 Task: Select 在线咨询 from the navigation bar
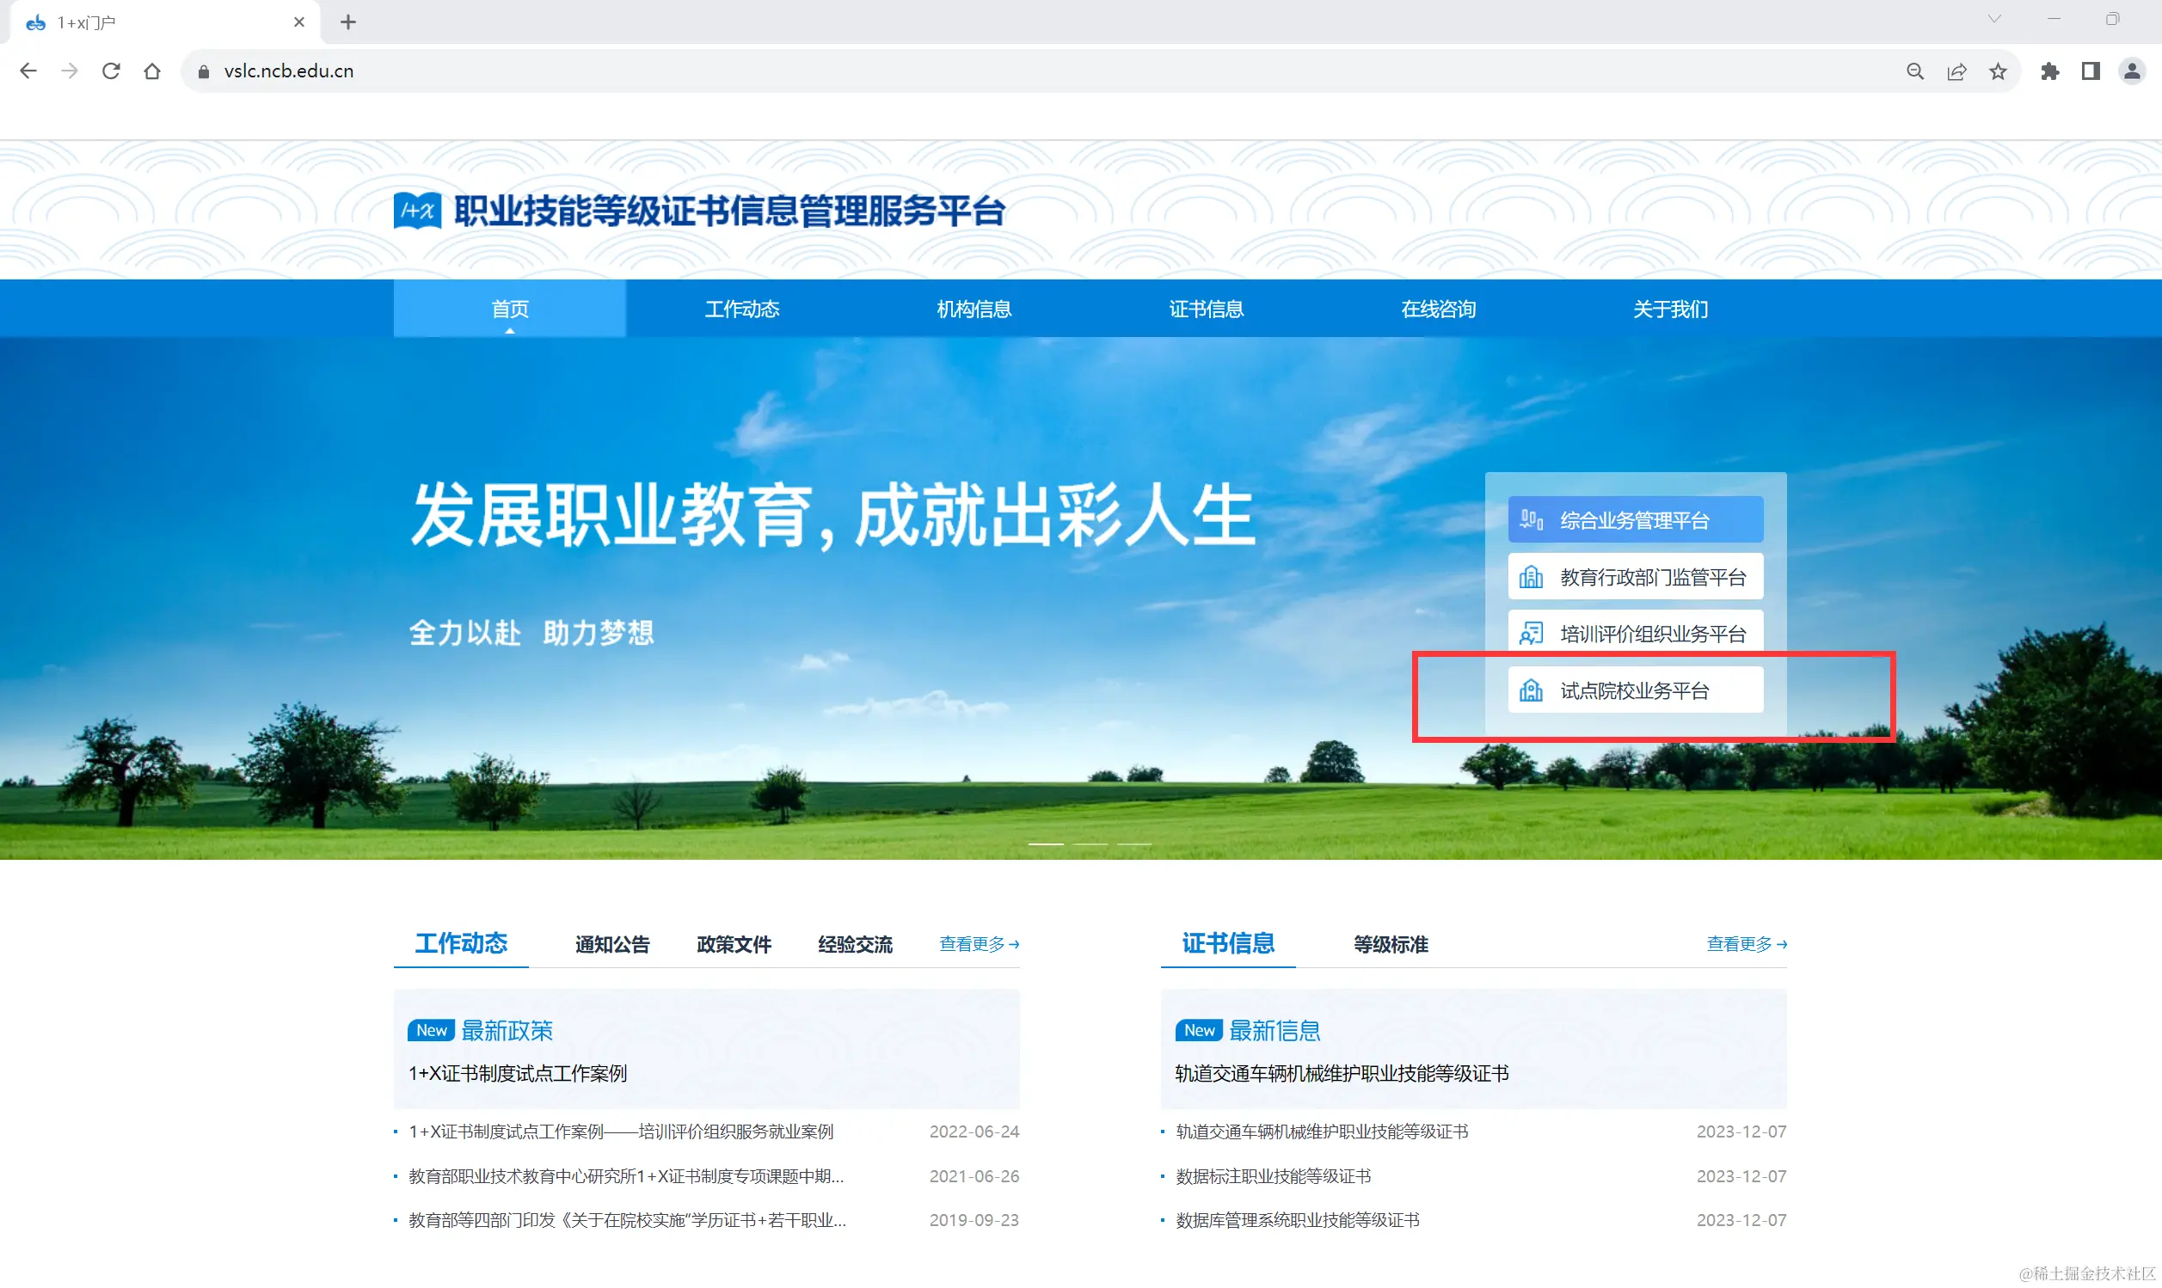1439,308
